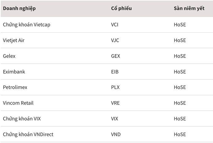Screen dimensions: 213x143
Task: Select the Chứng khoán Vietcap company cell
Action: click(x=27, y=25)
